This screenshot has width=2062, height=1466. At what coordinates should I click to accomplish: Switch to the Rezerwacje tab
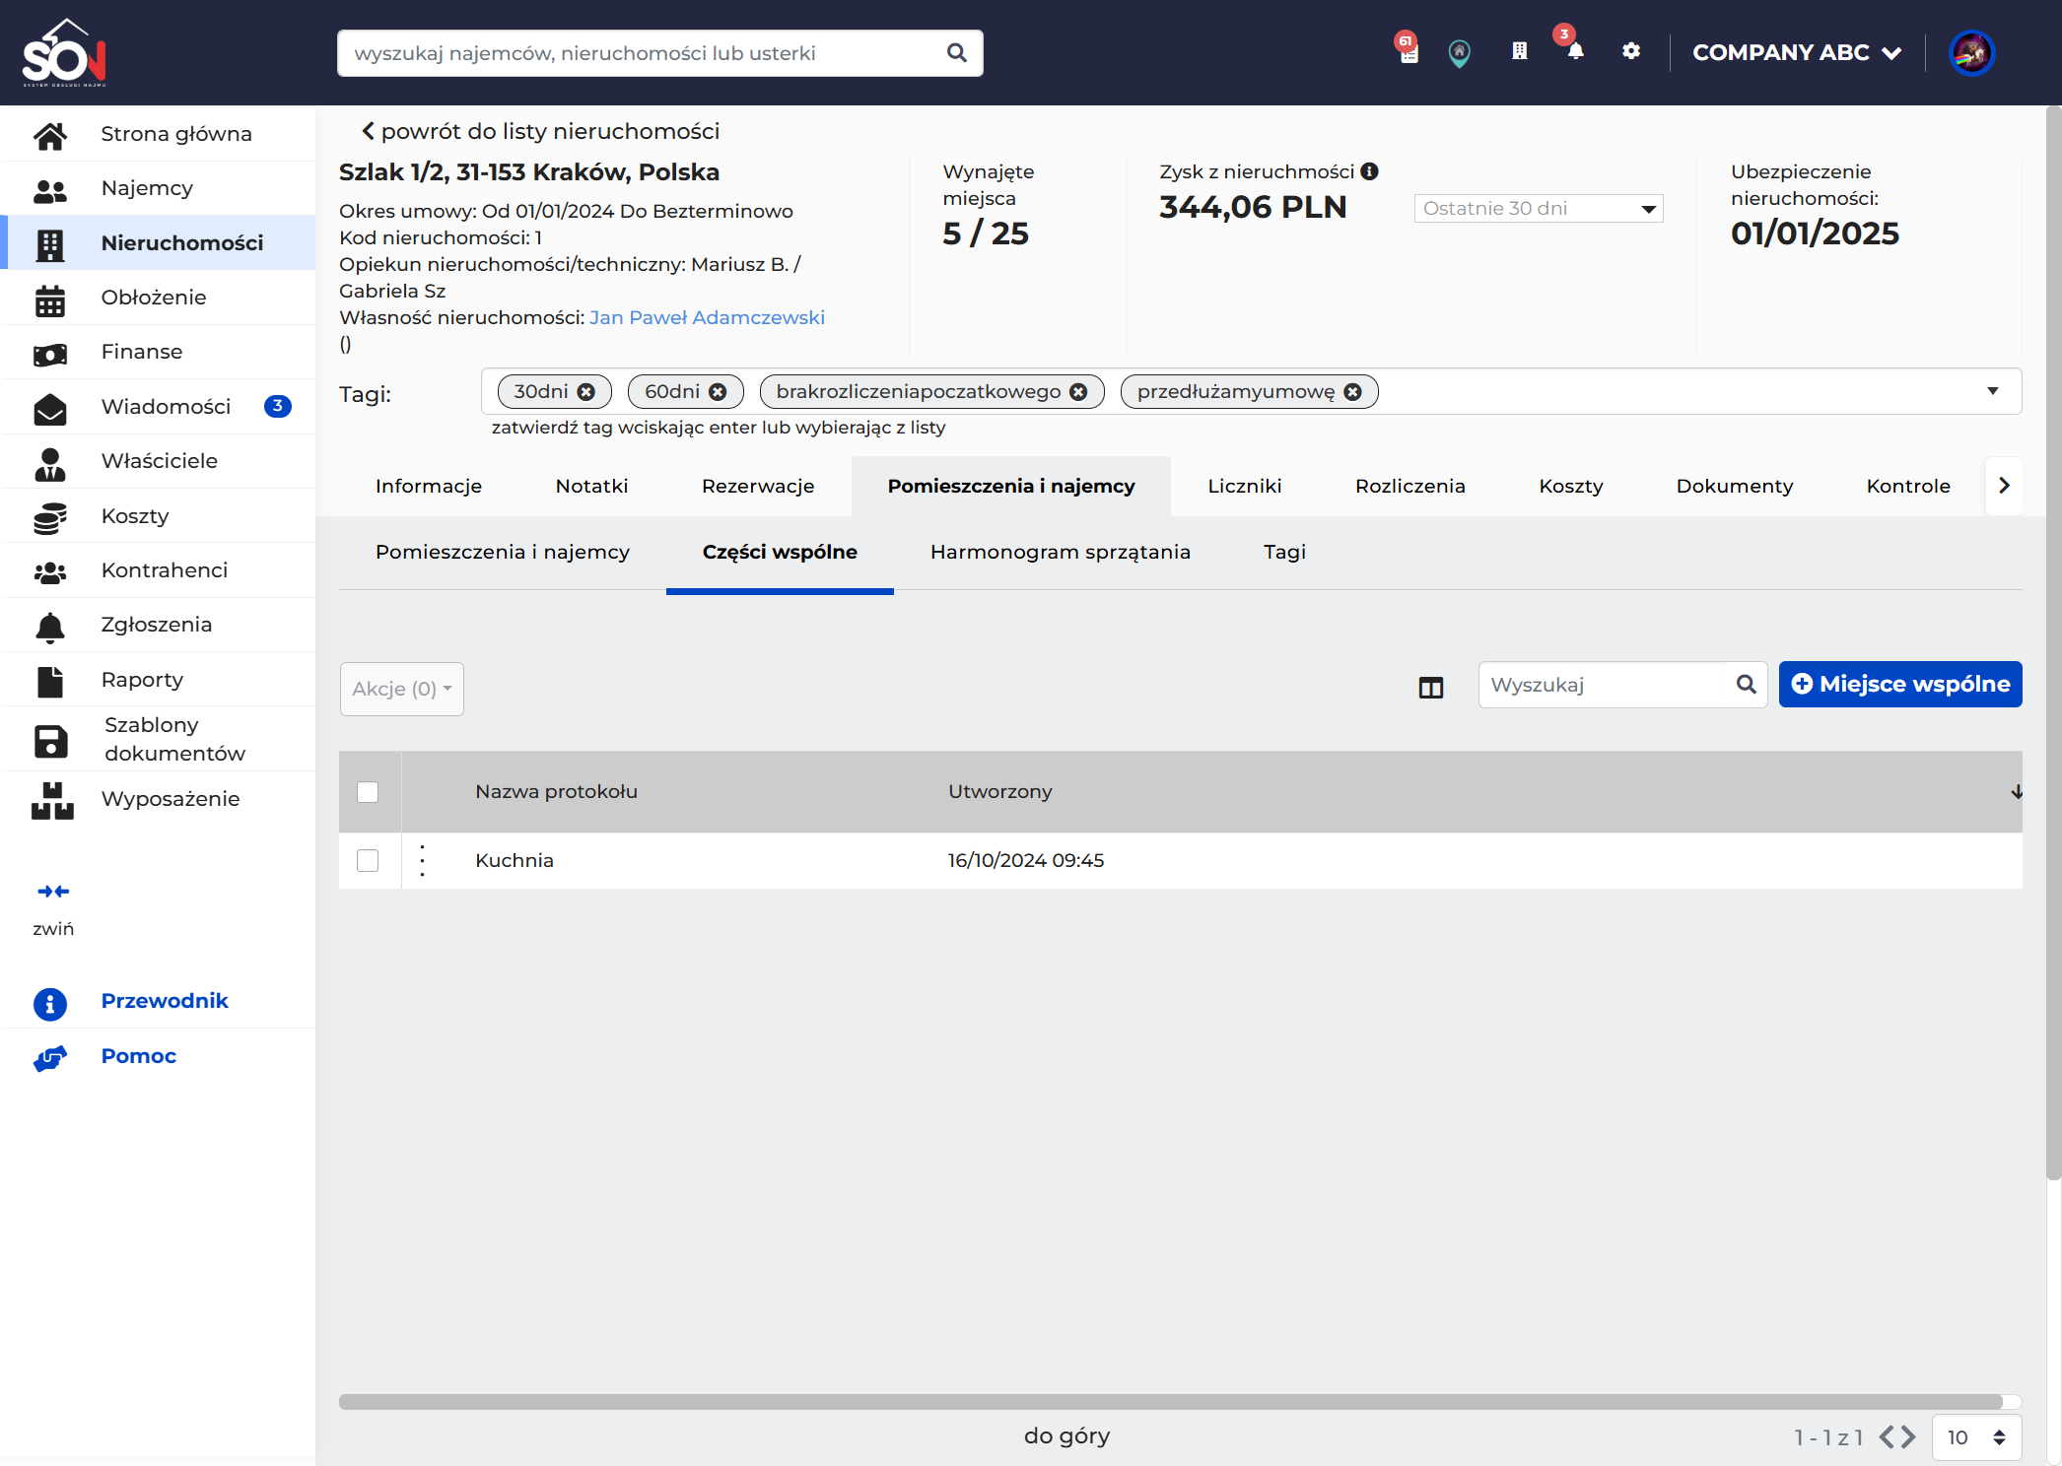point(758,486)
